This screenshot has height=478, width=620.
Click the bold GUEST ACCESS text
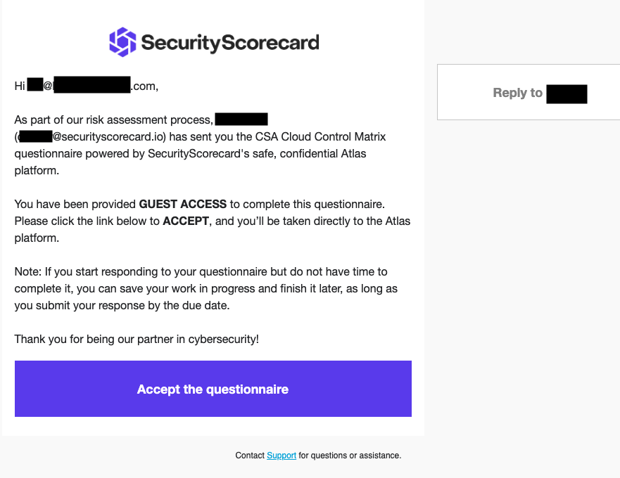(x=183, y=204)
